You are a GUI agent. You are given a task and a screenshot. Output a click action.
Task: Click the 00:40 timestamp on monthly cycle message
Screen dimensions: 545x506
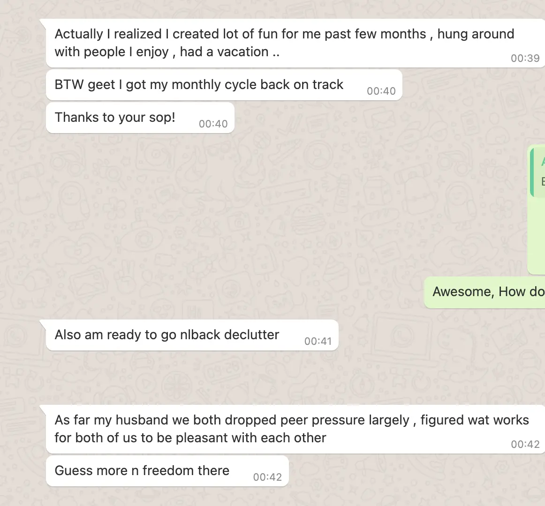pos(381,91)
